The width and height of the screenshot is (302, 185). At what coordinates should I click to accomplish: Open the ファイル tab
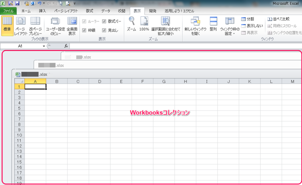pyautogui.click(x=8, y=11)
